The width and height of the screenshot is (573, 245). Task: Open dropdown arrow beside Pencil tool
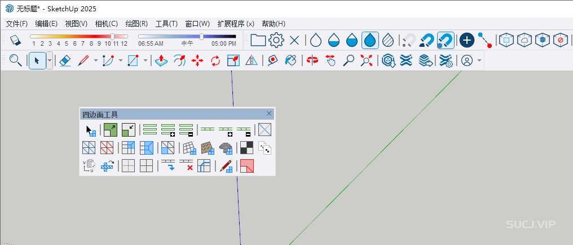coord(96,60)
